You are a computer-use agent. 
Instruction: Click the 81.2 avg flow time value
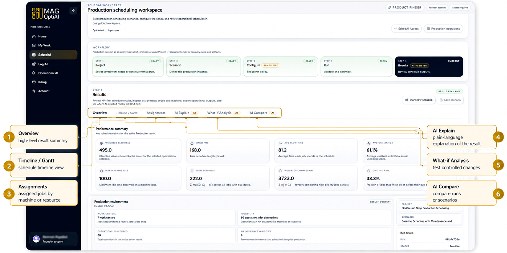[x=283, y=150]
